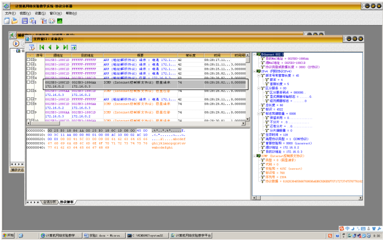
Task: Click the 源地址 column header
Action: (x=58, y=55)
